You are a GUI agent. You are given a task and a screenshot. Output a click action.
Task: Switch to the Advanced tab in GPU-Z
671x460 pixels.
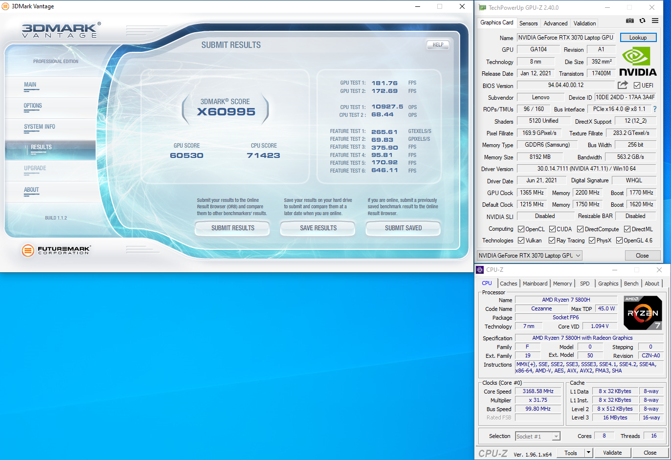point(556,23)
